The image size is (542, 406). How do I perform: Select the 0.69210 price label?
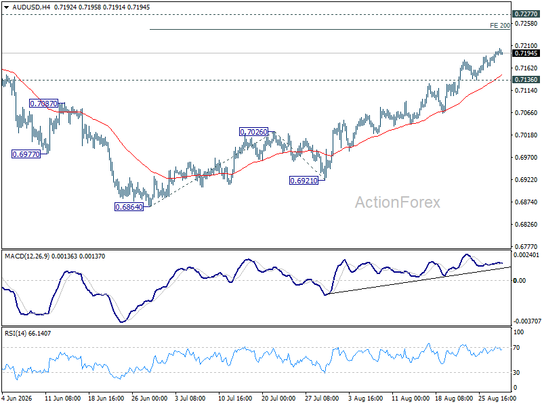[x=304, y=181]
